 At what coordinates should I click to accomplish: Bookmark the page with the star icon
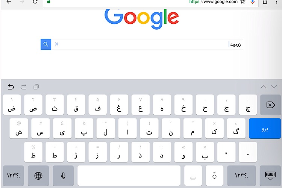pos(243,2)
